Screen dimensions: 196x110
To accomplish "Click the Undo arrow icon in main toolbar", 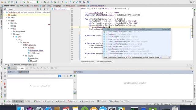I will tap(84, 2).
